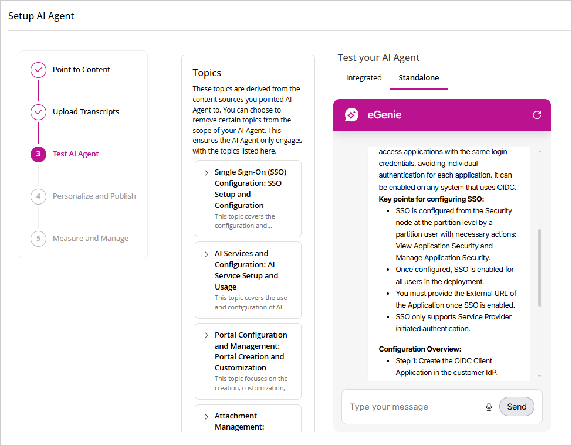The width and height of the screenshot is (572, 446).
Task: Switch to the Integrated tab
Action: point(364,78)
